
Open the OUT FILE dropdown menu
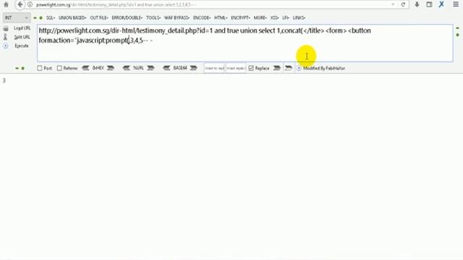99,17
